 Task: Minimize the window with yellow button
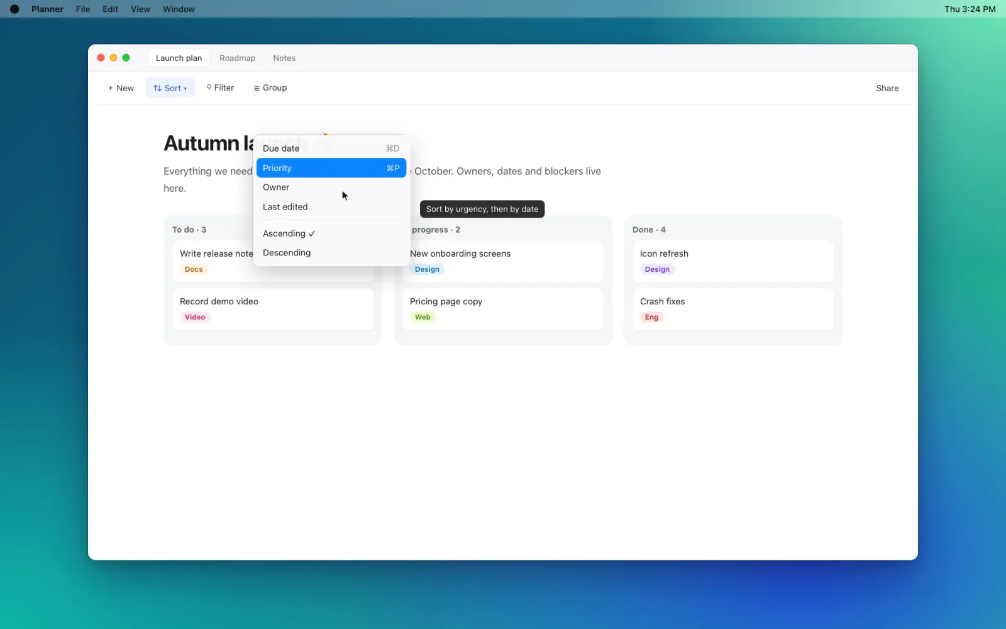pyautogui.click(x=113, y=58)
